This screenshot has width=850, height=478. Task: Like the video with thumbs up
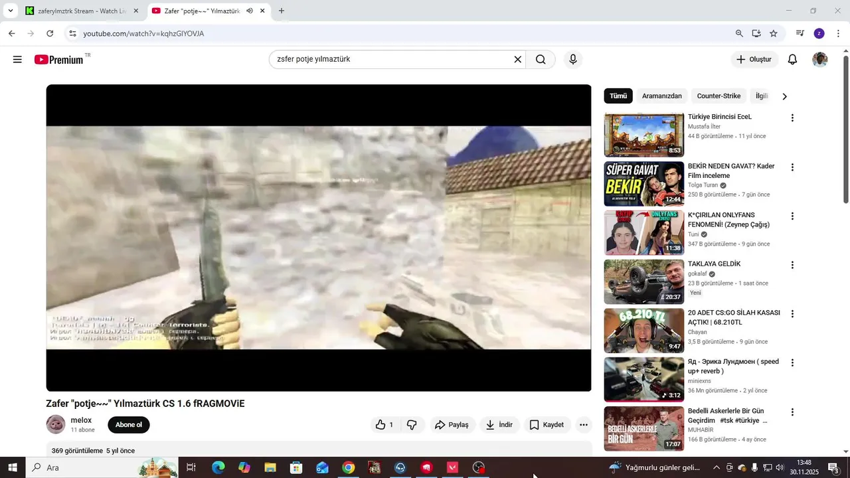(x=385, y=425)
